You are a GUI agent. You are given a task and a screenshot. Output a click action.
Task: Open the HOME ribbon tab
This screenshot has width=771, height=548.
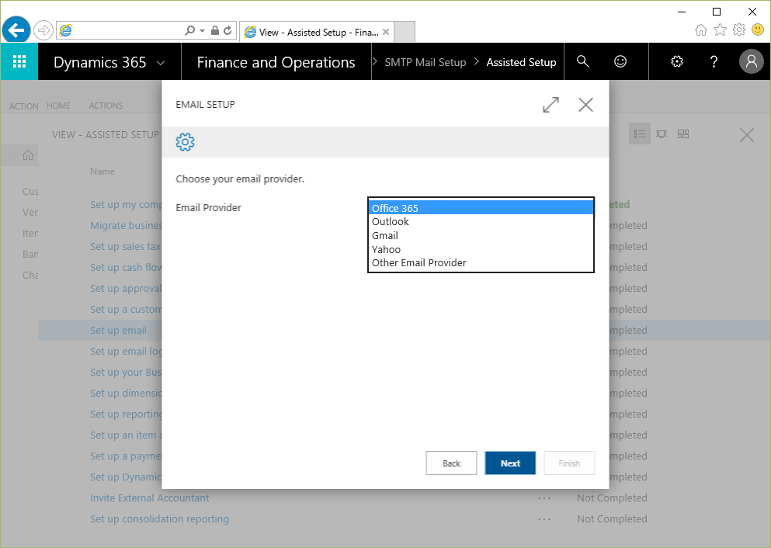58,106
